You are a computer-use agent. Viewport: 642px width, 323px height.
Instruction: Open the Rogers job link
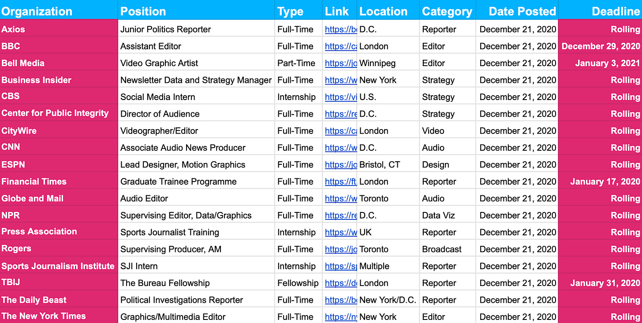341,249
